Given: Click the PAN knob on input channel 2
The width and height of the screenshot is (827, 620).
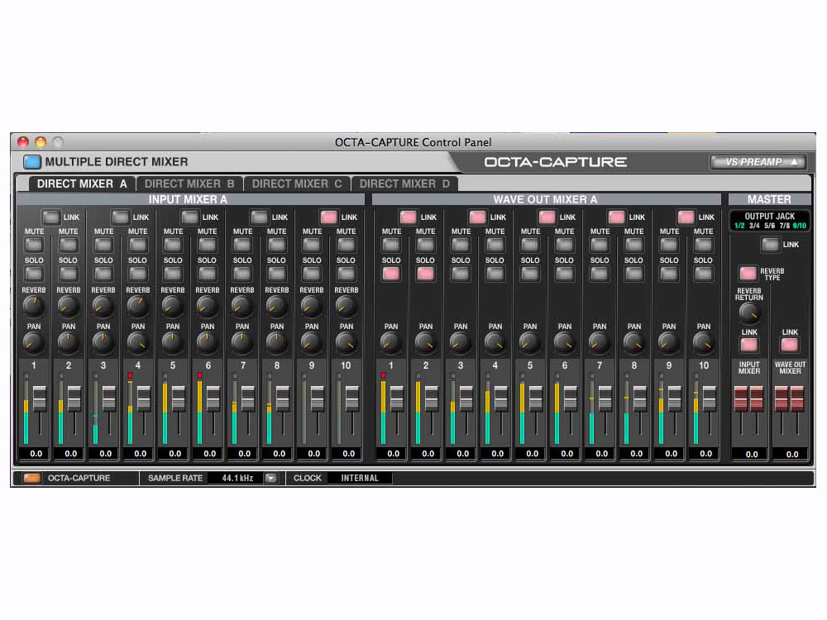Looking at the screenshot, I should [x=68, y=343].
